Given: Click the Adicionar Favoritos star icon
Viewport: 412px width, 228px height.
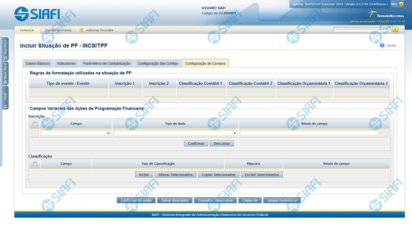Looking at the screenshot, I should [x=81, y=30].
